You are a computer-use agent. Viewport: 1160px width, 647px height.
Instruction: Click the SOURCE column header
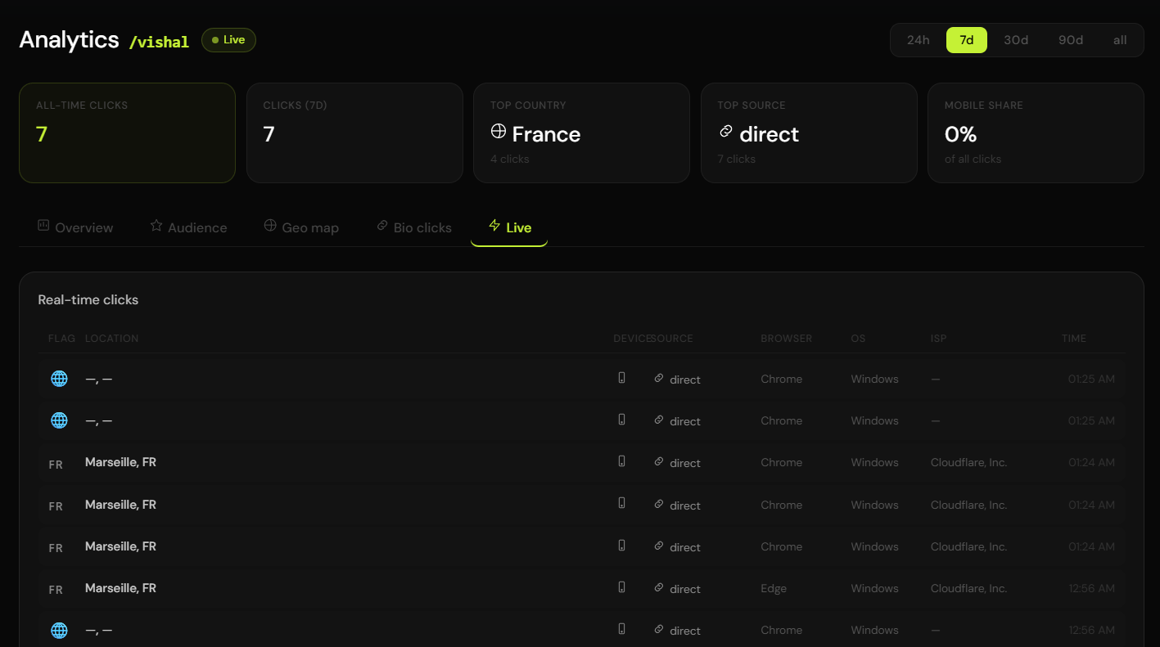pos(672,339)
